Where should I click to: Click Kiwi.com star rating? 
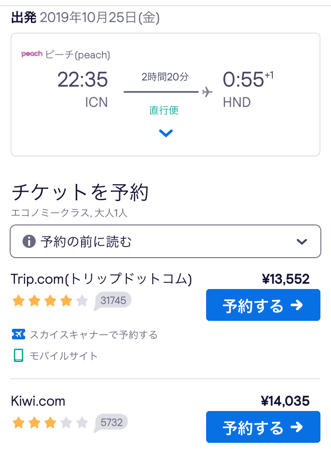click(50, 423)
